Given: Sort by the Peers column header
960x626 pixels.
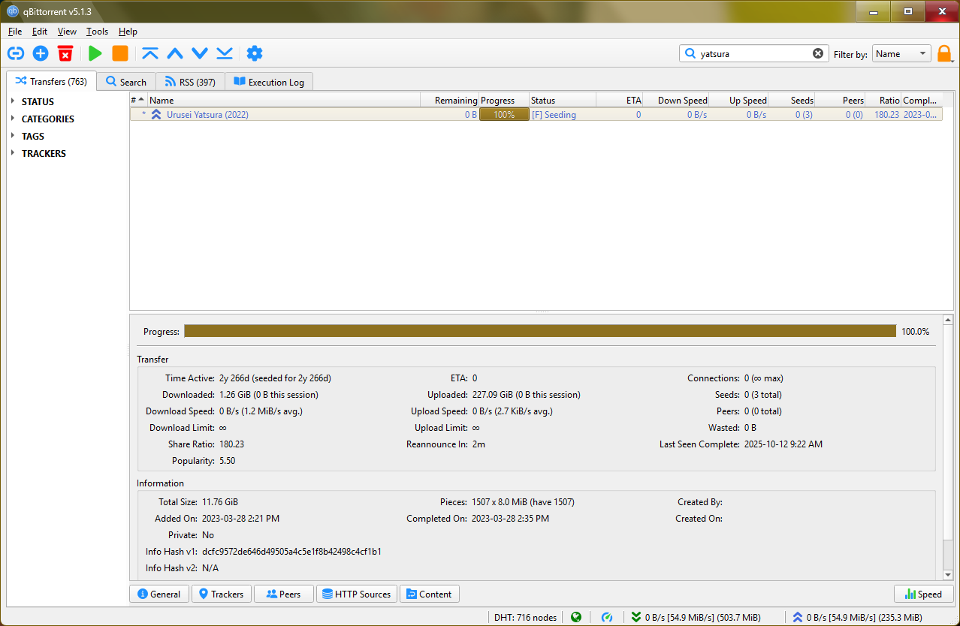Looking at the screenshot, I should pos(841,100).
